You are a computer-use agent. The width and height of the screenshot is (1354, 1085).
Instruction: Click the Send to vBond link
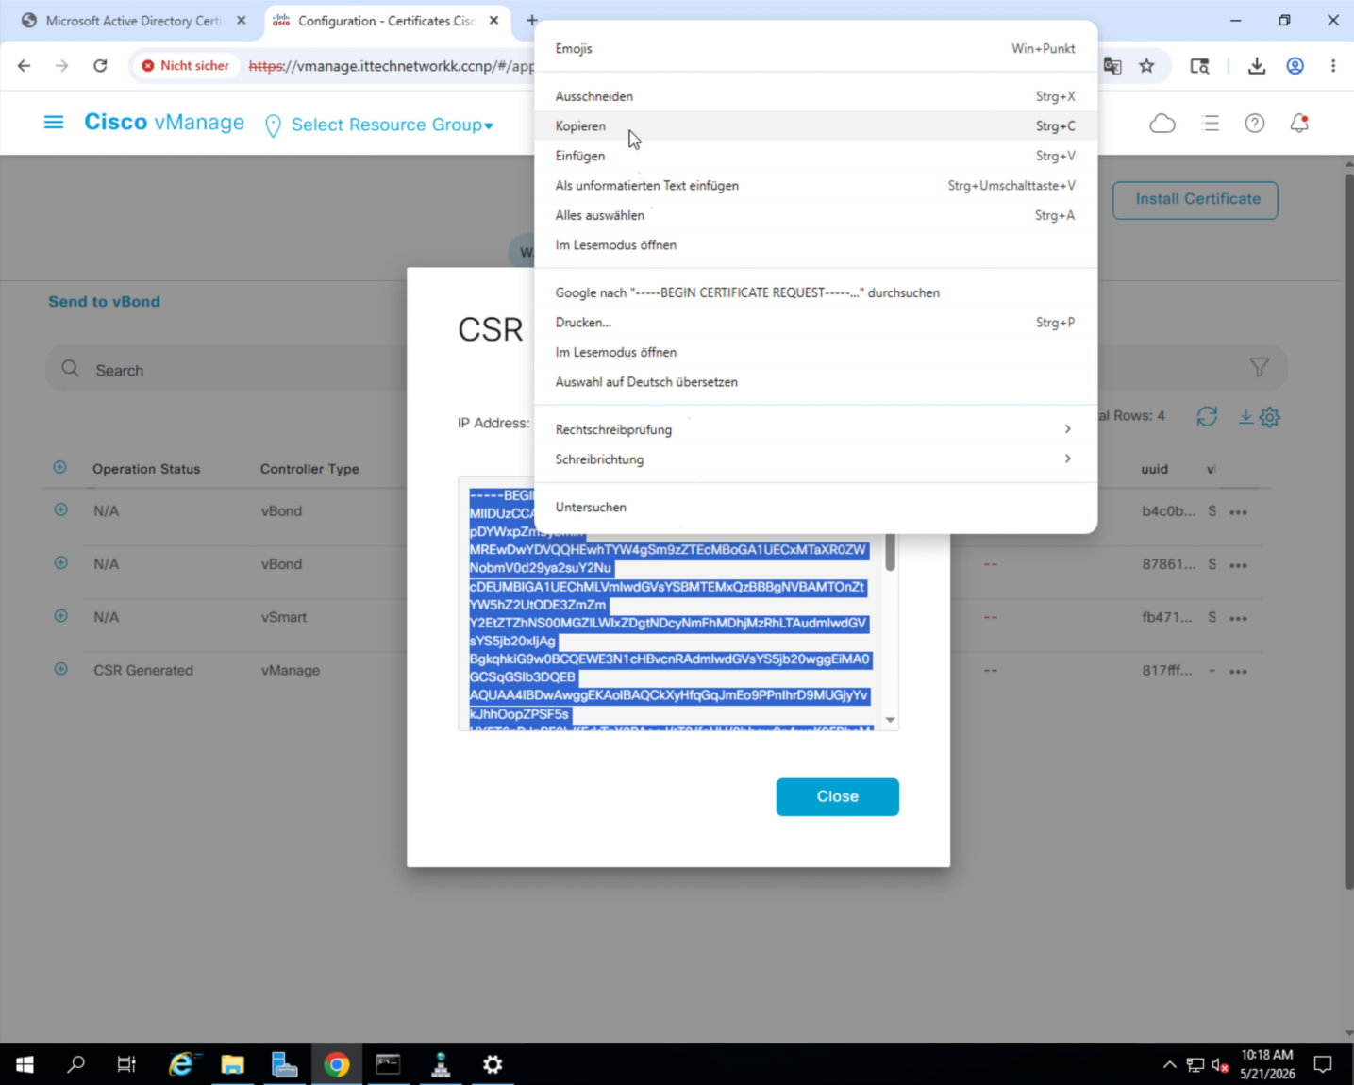tap(104, 302)
